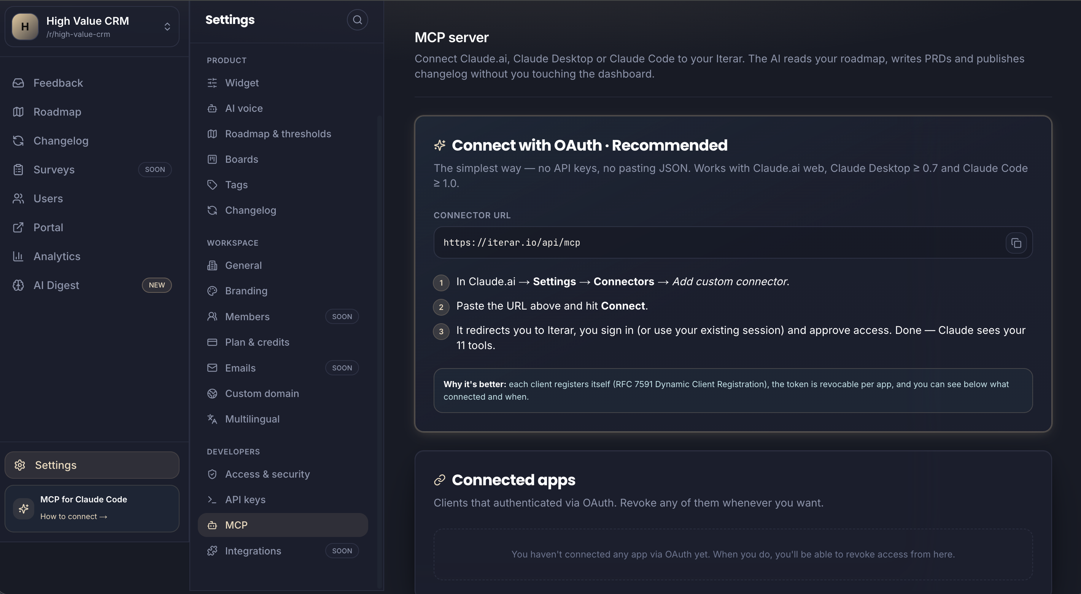Open the High Value CRM workspace switcher
Screen dimensions: 1081x594
point(92,26)
